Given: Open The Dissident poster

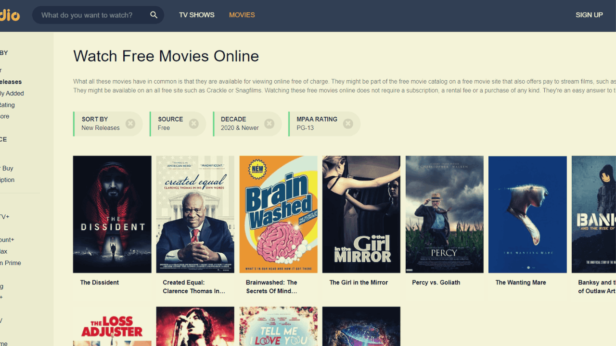Looking at the screenshot, I should 112,214.
